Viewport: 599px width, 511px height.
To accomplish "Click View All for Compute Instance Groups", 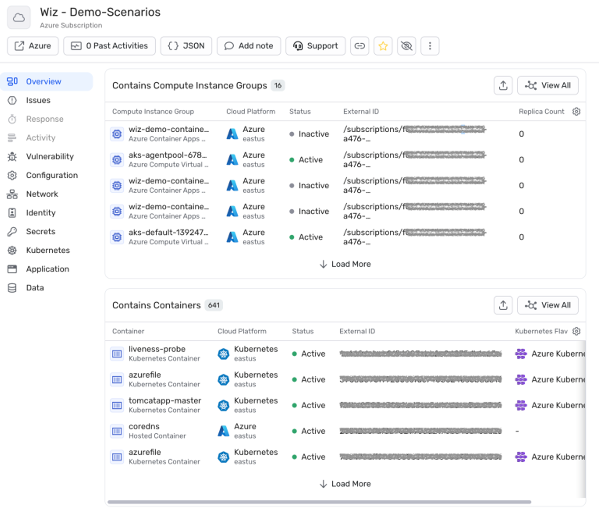I will click(548, 85).
